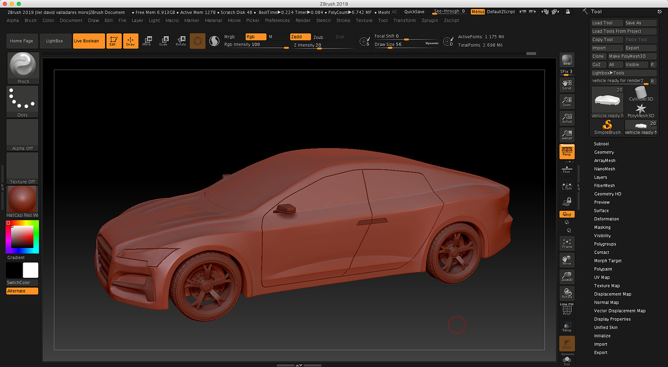Click Make PolyMesh3D button
This screenshot has width=668, height=367.
click(x=632, y=56)
